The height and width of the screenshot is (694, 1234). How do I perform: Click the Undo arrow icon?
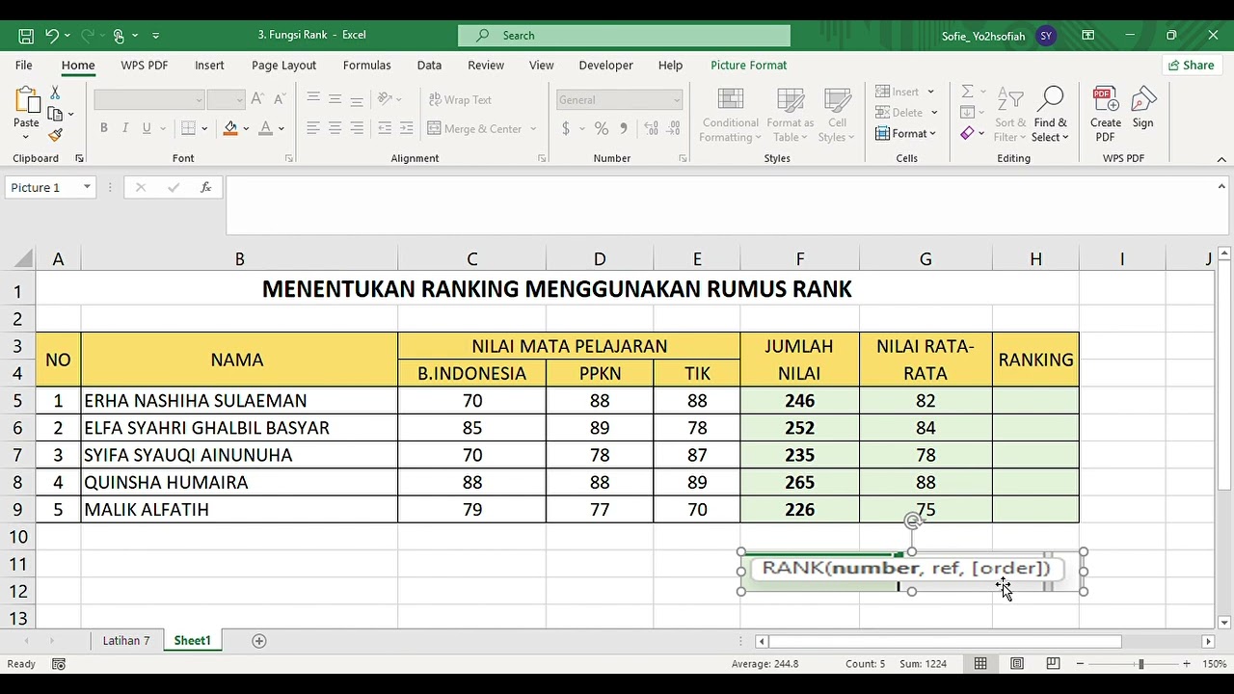(x=52, y=36)
